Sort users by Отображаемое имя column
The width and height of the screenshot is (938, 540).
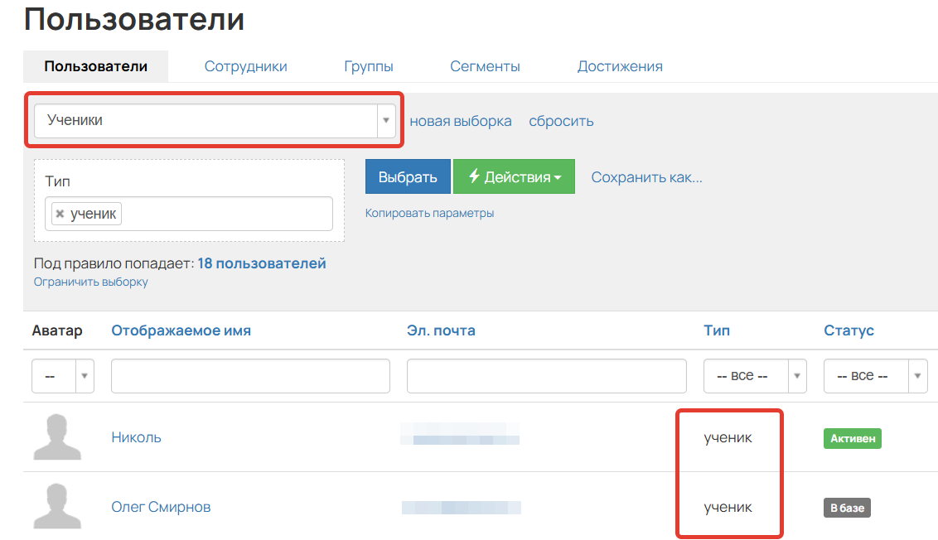pos(183,330)
